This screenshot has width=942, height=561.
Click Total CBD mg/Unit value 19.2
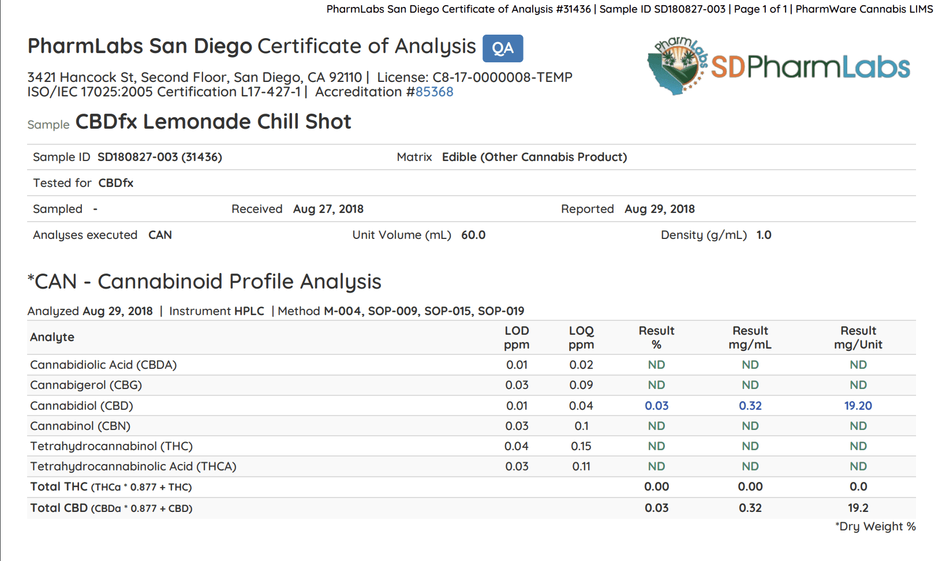tap(858, 508)
